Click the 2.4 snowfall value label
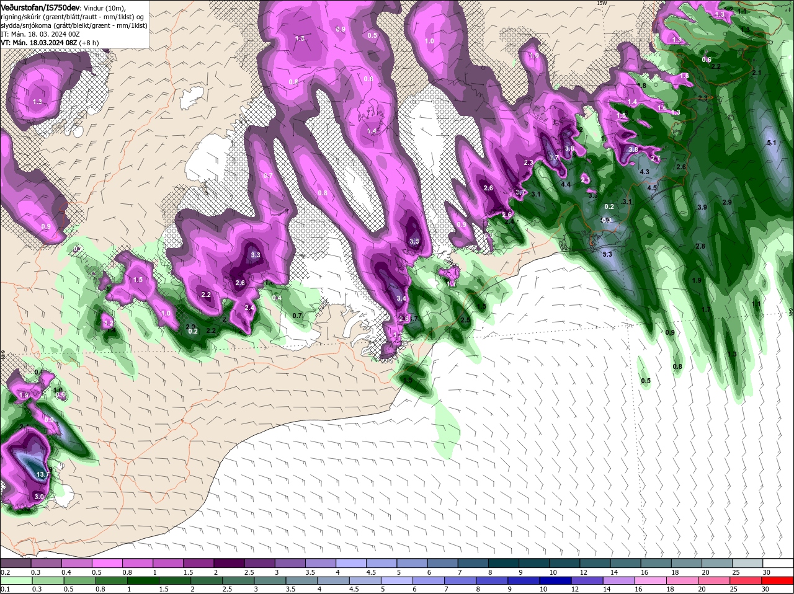 [249, 308]
